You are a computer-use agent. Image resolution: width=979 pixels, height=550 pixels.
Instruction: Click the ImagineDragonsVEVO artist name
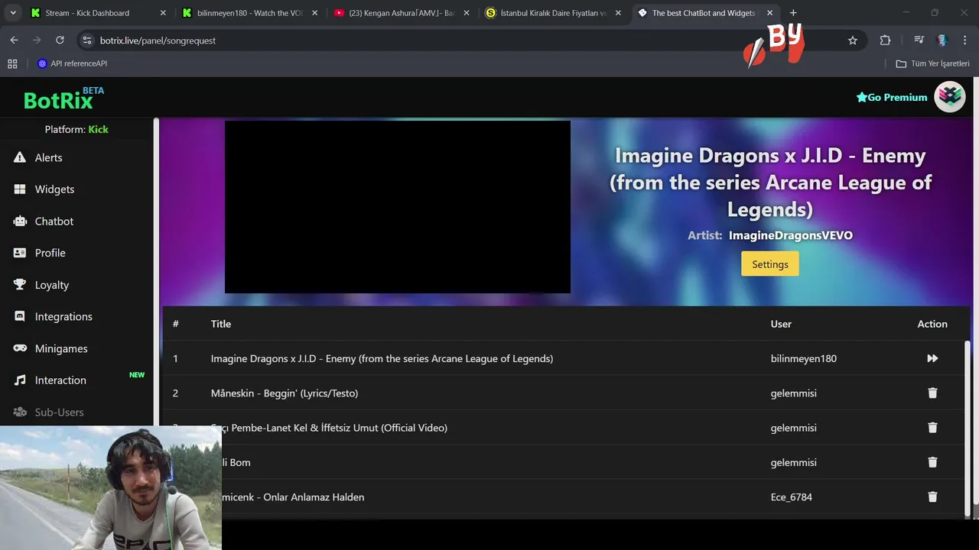791,235
